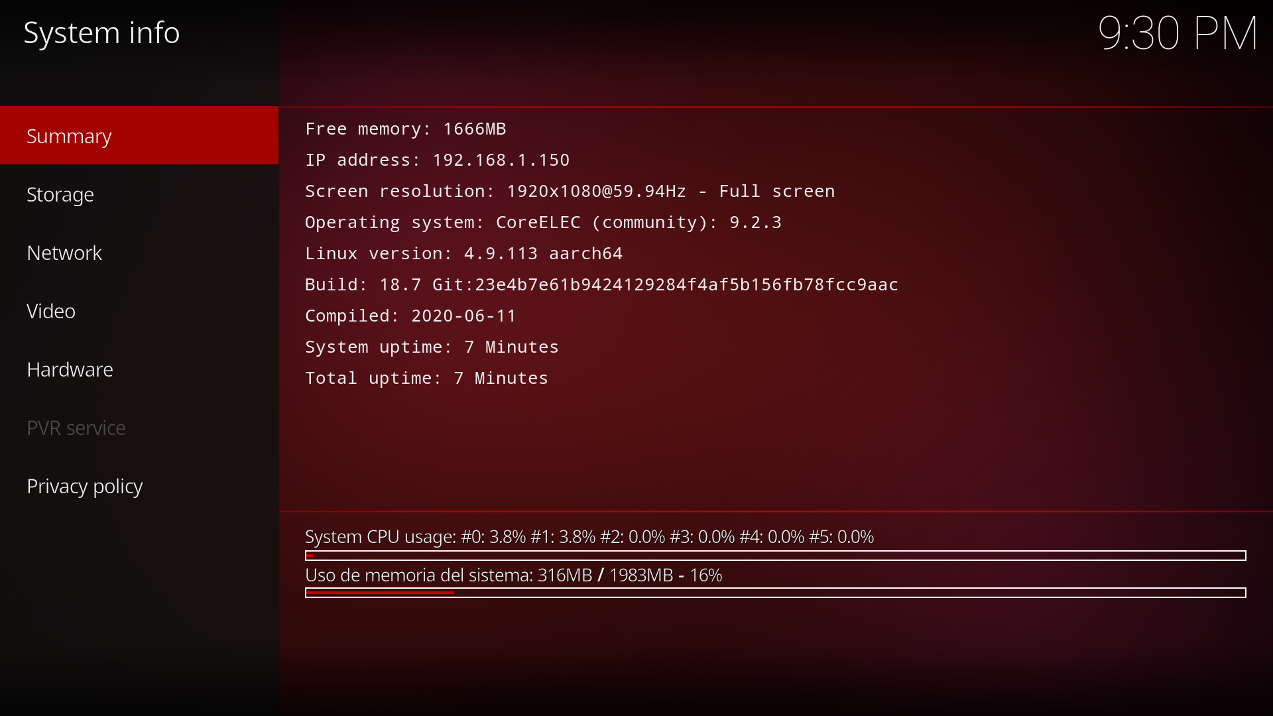Viewport: 1273px width, 716px height.
Task: Click the Compiled 2020-06-11 date line
Action: click(x=410, y=316)
